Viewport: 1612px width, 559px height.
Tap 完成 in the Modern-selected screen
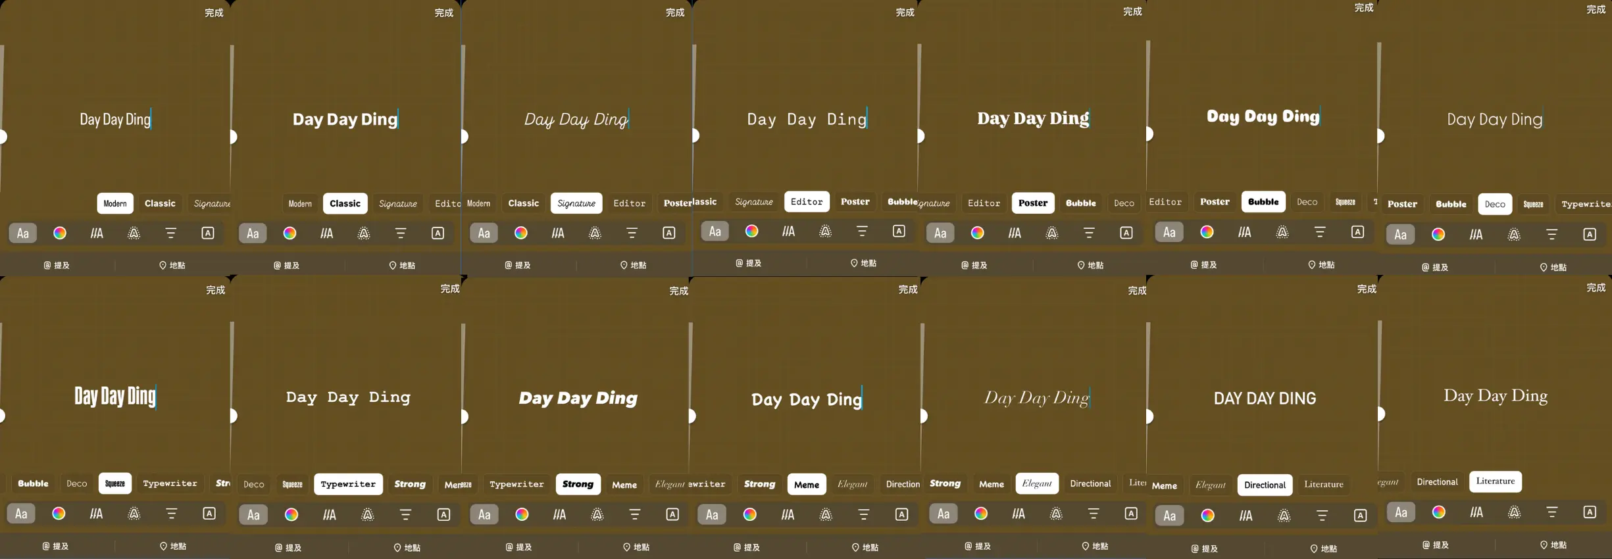(214, 12)
